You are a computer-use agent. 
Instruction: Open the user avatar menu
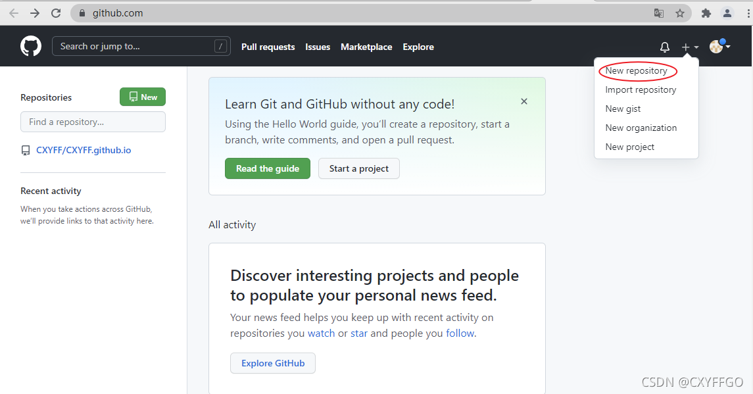click(x=720, y=47)
